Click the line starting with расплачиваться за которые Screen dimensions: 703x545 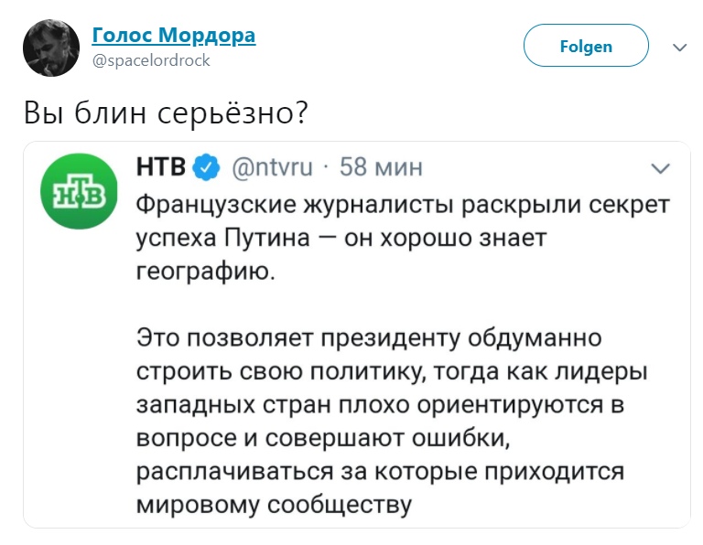point(381,471)
